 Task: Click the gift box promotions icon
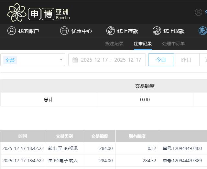tap(64, 31)
